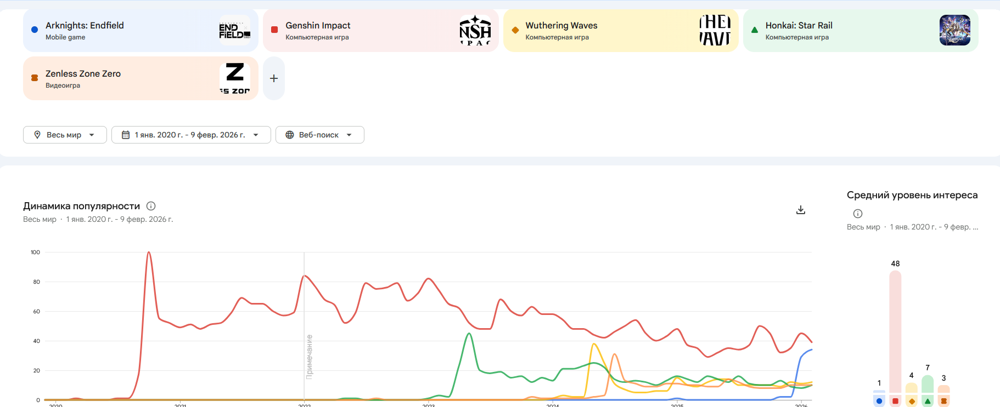The width and height of the screenshot is (1000, 407).
Task: Click the add comparison plus button
Action: tap(274, 78)
